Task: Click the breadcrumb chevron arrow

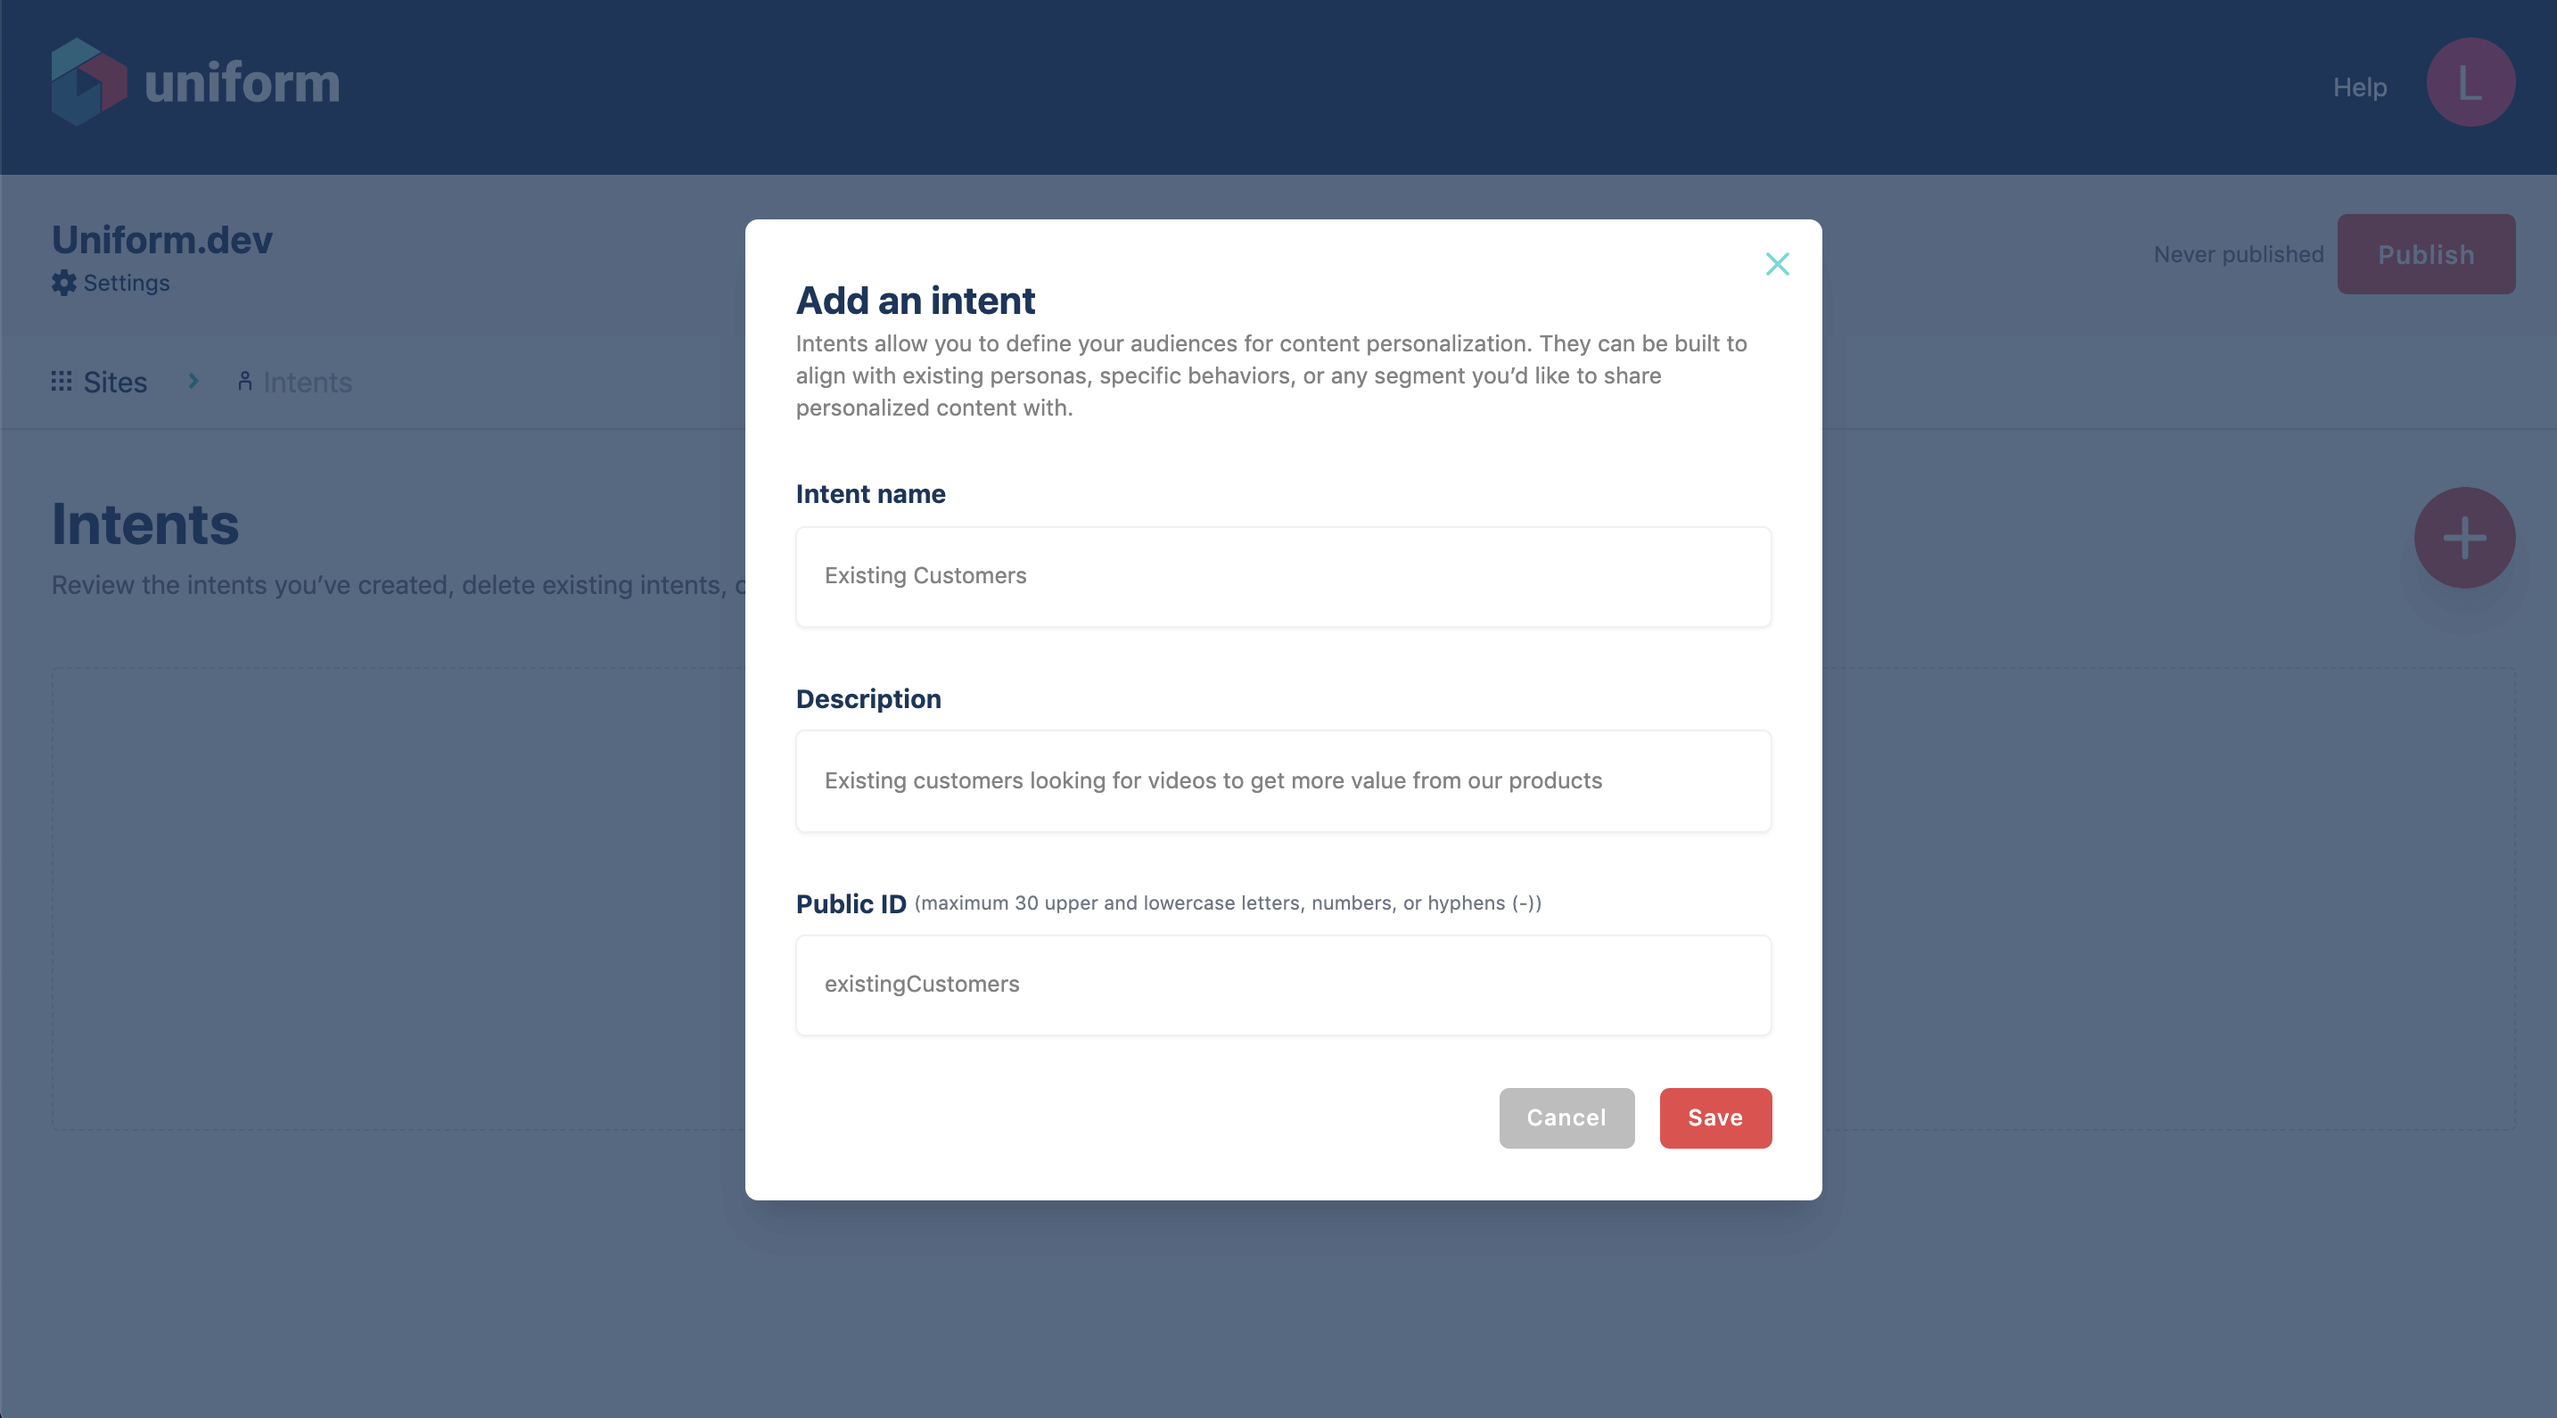Action: point(193,382)
